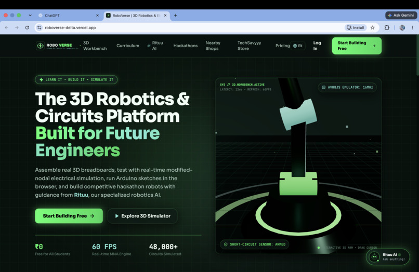Viewport: 419px width, 272px height.
Task: Open the Extensions puzzle icon
Action: pos(387,28)
